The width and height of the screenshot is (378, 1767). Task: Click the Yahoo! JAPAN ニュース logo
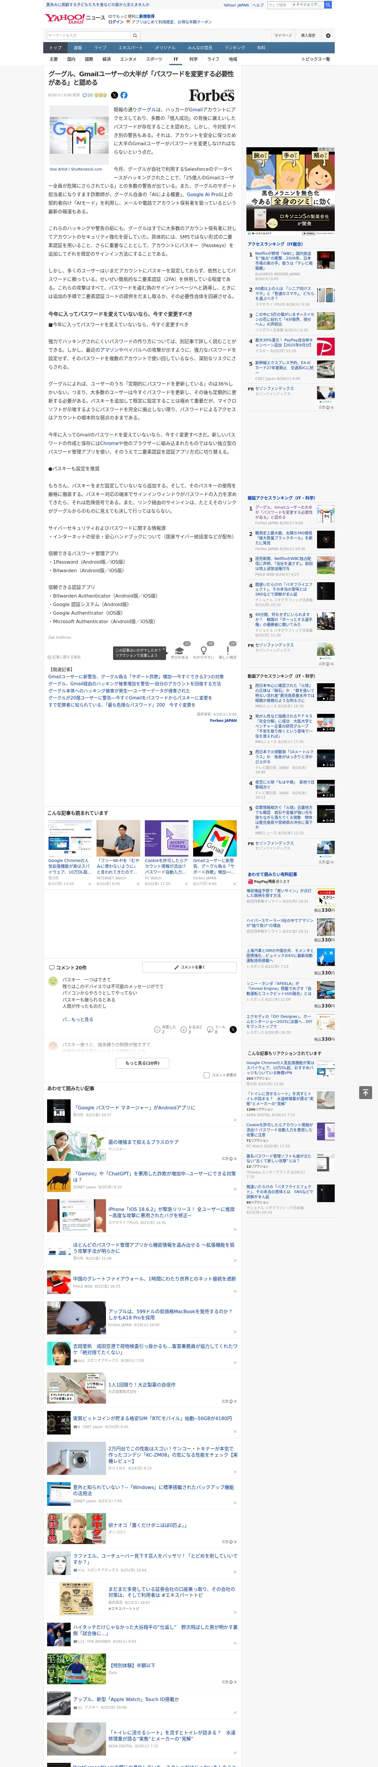pos(75,19)
